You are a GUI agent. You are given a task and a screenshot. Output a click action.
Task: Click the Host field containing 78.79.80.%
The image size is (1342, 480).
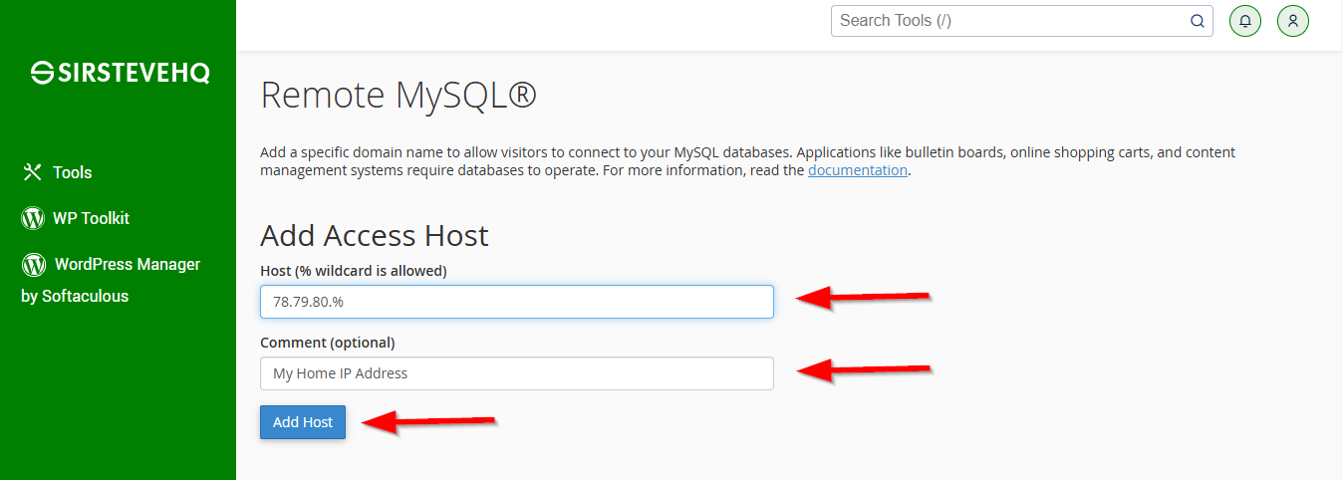(517, 302)
